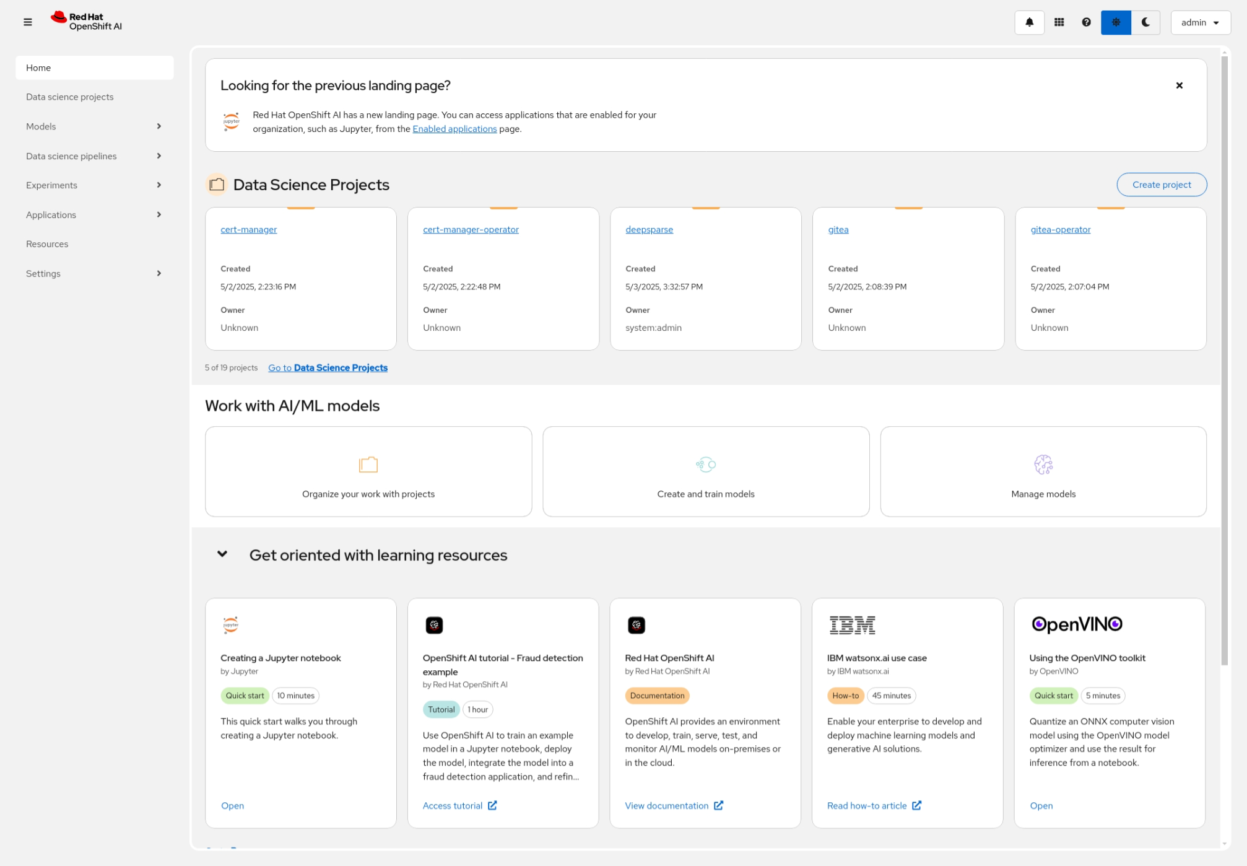Open the notifications bell

tap(1029, 22)
